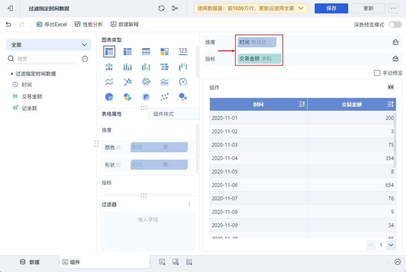
Task: Open the data lineage flow icon
Action: point(175,8)
